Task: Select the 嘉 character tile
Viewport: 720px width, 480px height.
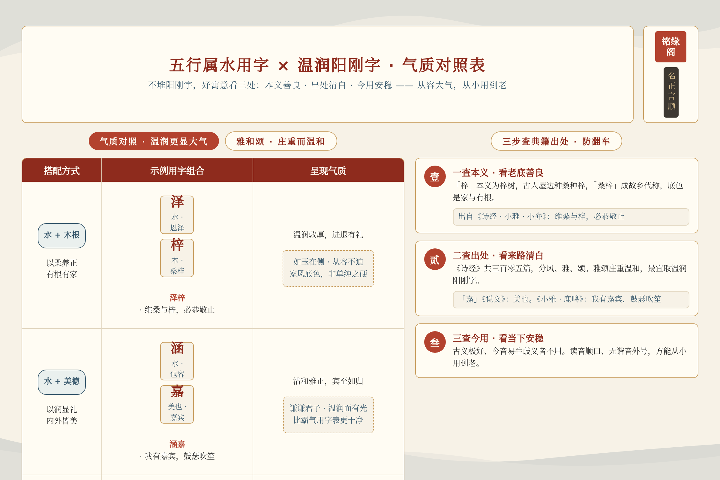Action: click(177, 404)
